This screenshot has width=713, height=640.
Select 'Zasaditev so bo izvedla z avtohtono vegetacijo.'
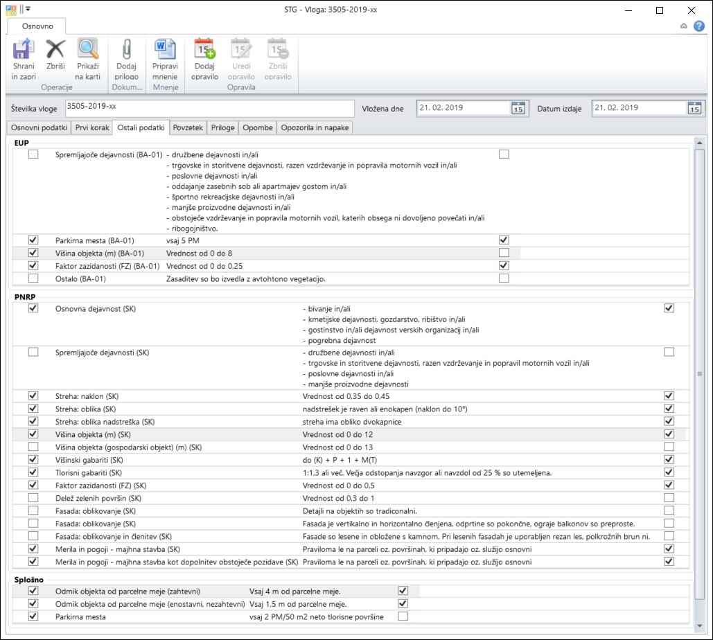tap(246, 278)
